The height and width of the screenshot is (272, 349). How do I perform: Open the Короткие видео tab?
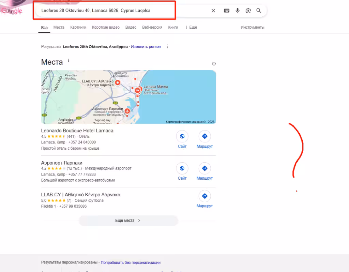tap(106, 27)
